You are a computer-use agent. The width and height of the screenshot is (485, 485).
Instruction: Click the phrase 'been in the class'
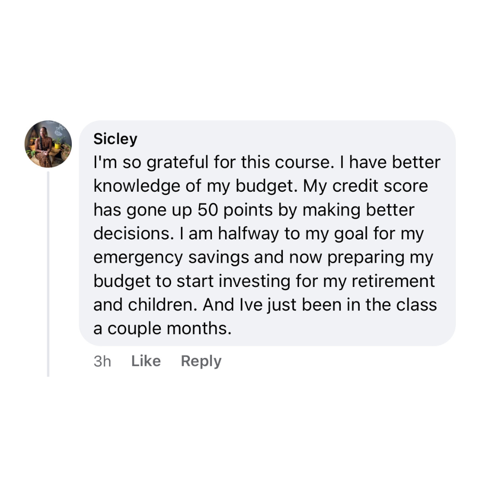369,304
